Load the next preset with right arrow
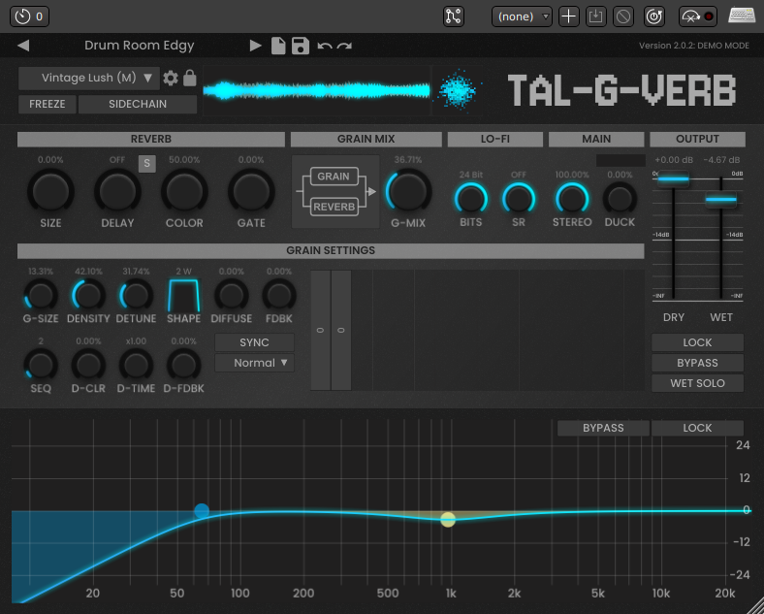The width and height of the screenshot is (764, 614). click(256, 46)
